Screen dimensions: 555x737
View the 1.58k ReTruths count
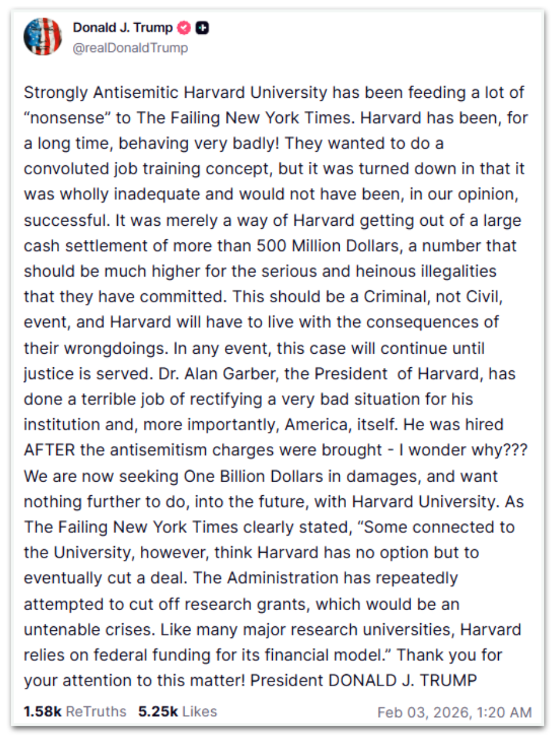click(x=75, y=711)
